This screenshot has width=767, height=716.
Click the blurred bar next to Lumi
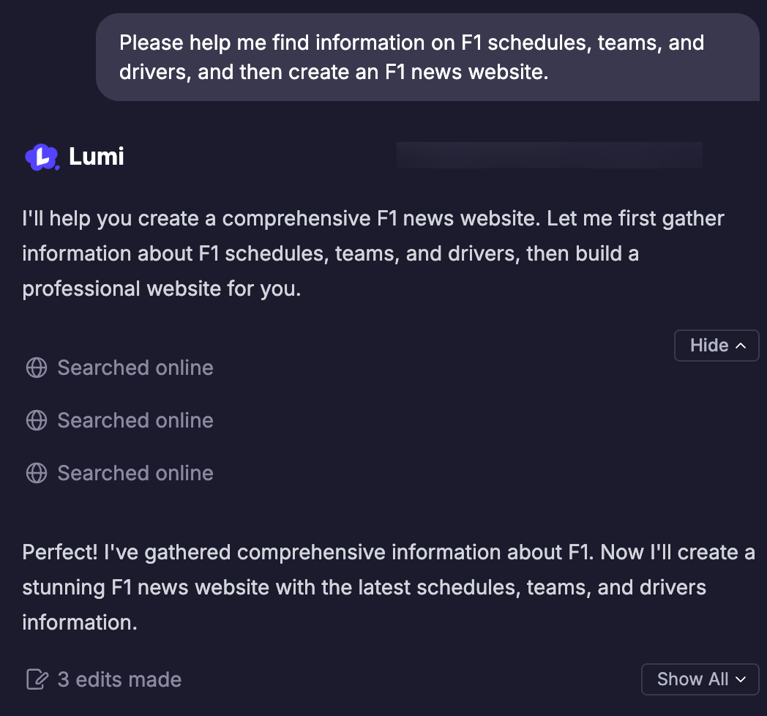tap(549, 155)
